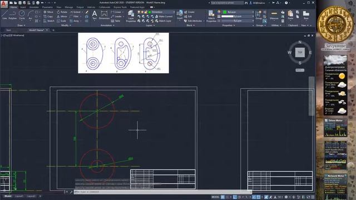
Task: Open the Annotate ribbon tab
Action: 34,7
